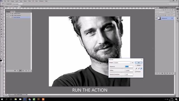Image resolution: width=179 pixels, height=101 pixels.
Task: Open the Photoshop taskbar icon
Action: (x=25, y=99)
